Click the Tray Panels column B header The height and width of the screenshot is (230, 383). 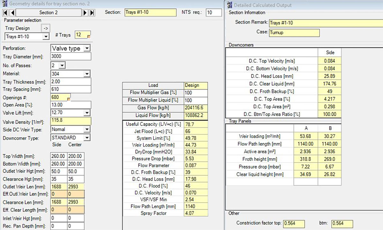[x=330, y=128]
